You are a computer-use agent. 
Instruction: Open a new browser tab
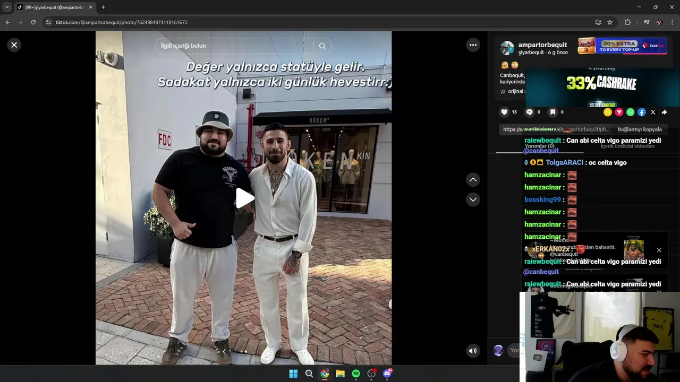tap(103, 7)
